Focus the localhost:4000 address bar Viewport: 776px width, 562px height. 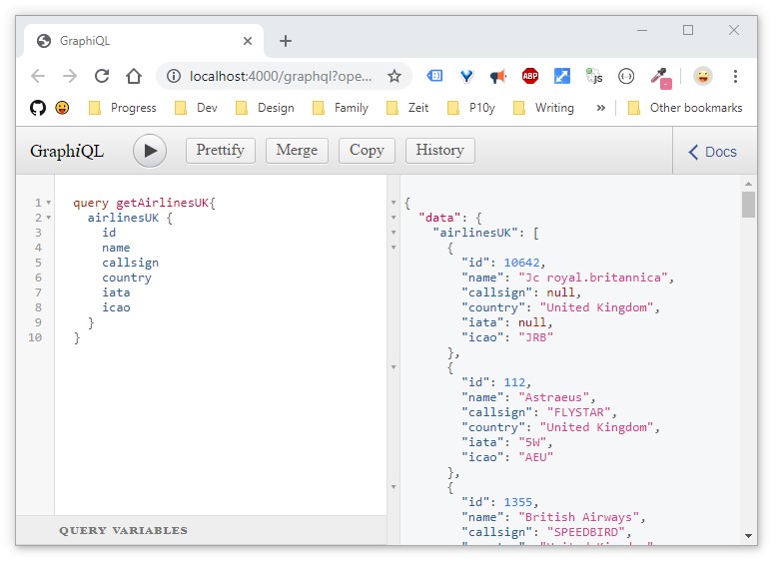coord(280,76)
